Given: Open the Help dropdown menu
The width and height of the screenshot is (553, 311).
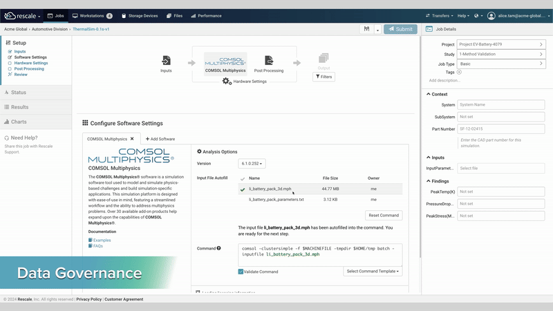Looking at the screenshot, I should 463,16.
